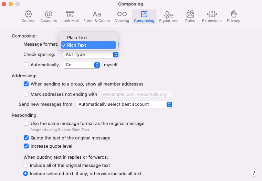Open the Rules preferences
The height and width of the screenshot is (181, 262).
190,16
